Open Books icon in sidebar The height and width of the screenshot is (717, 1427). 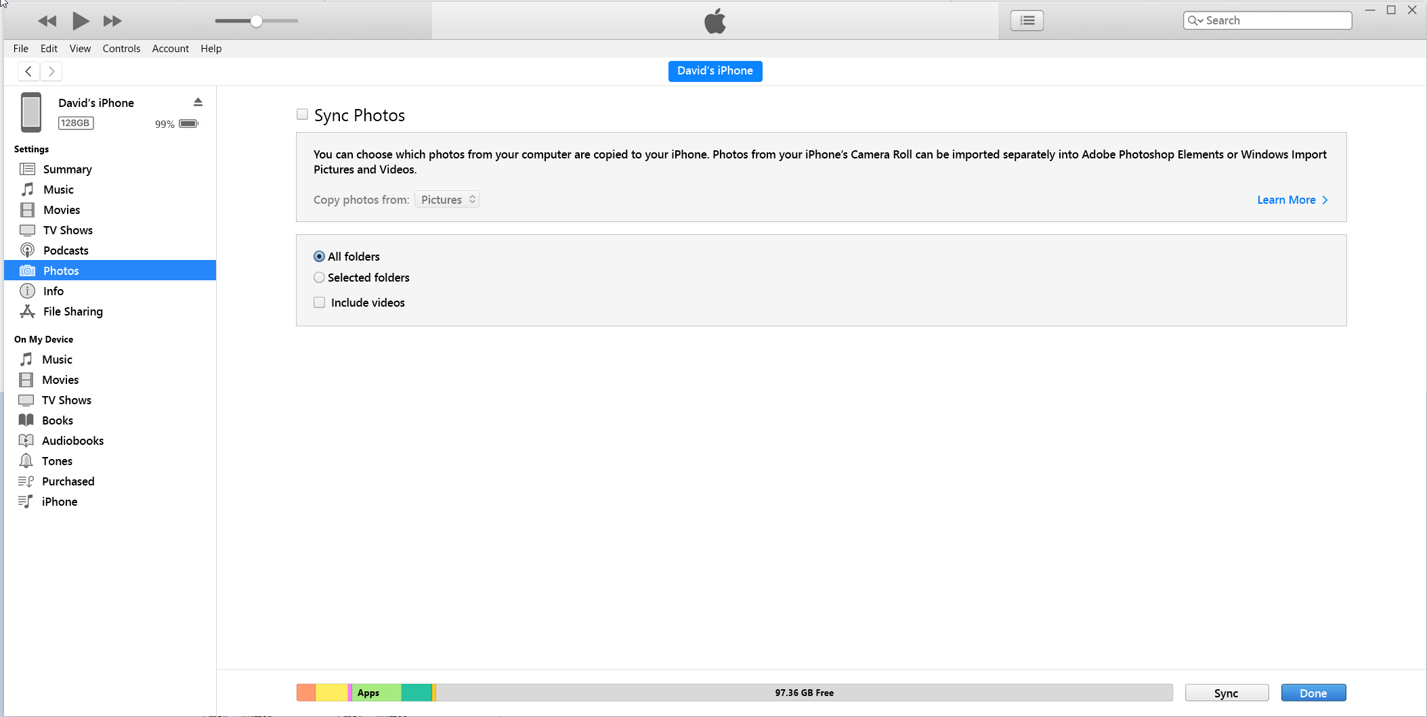pyautogui.click(x=26, y=420)
